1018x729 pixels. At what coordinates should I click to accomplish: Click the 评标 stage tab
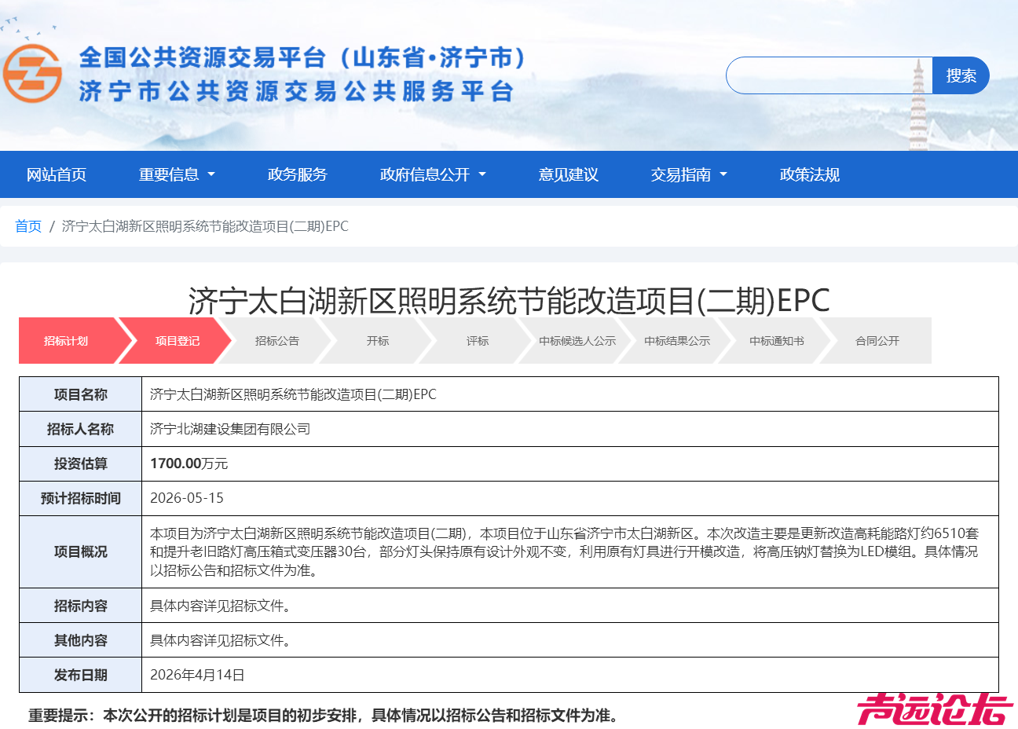point(478,340)
